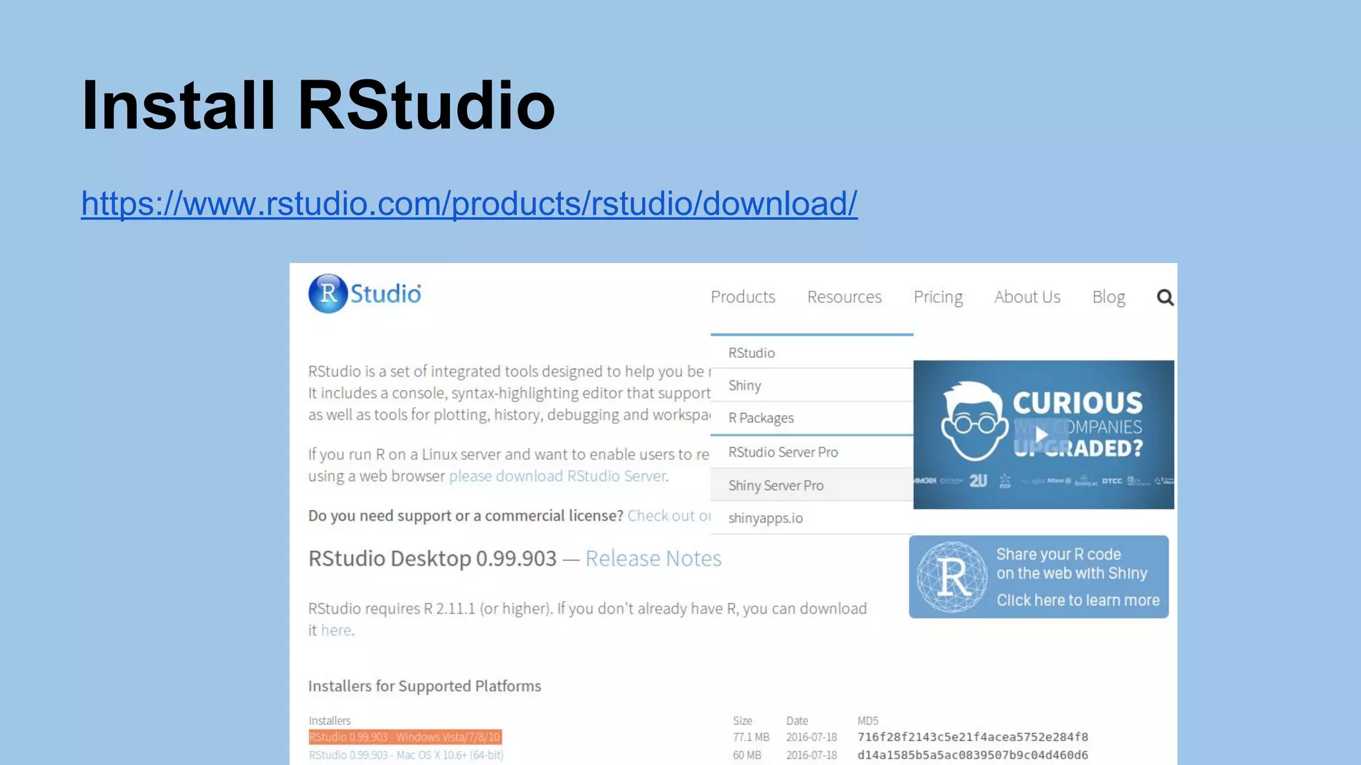Screen dimensions: 1361x765
Task: Download RStudio 0.99.903 Mac OS X installer
Action: (x=406, y=755)
